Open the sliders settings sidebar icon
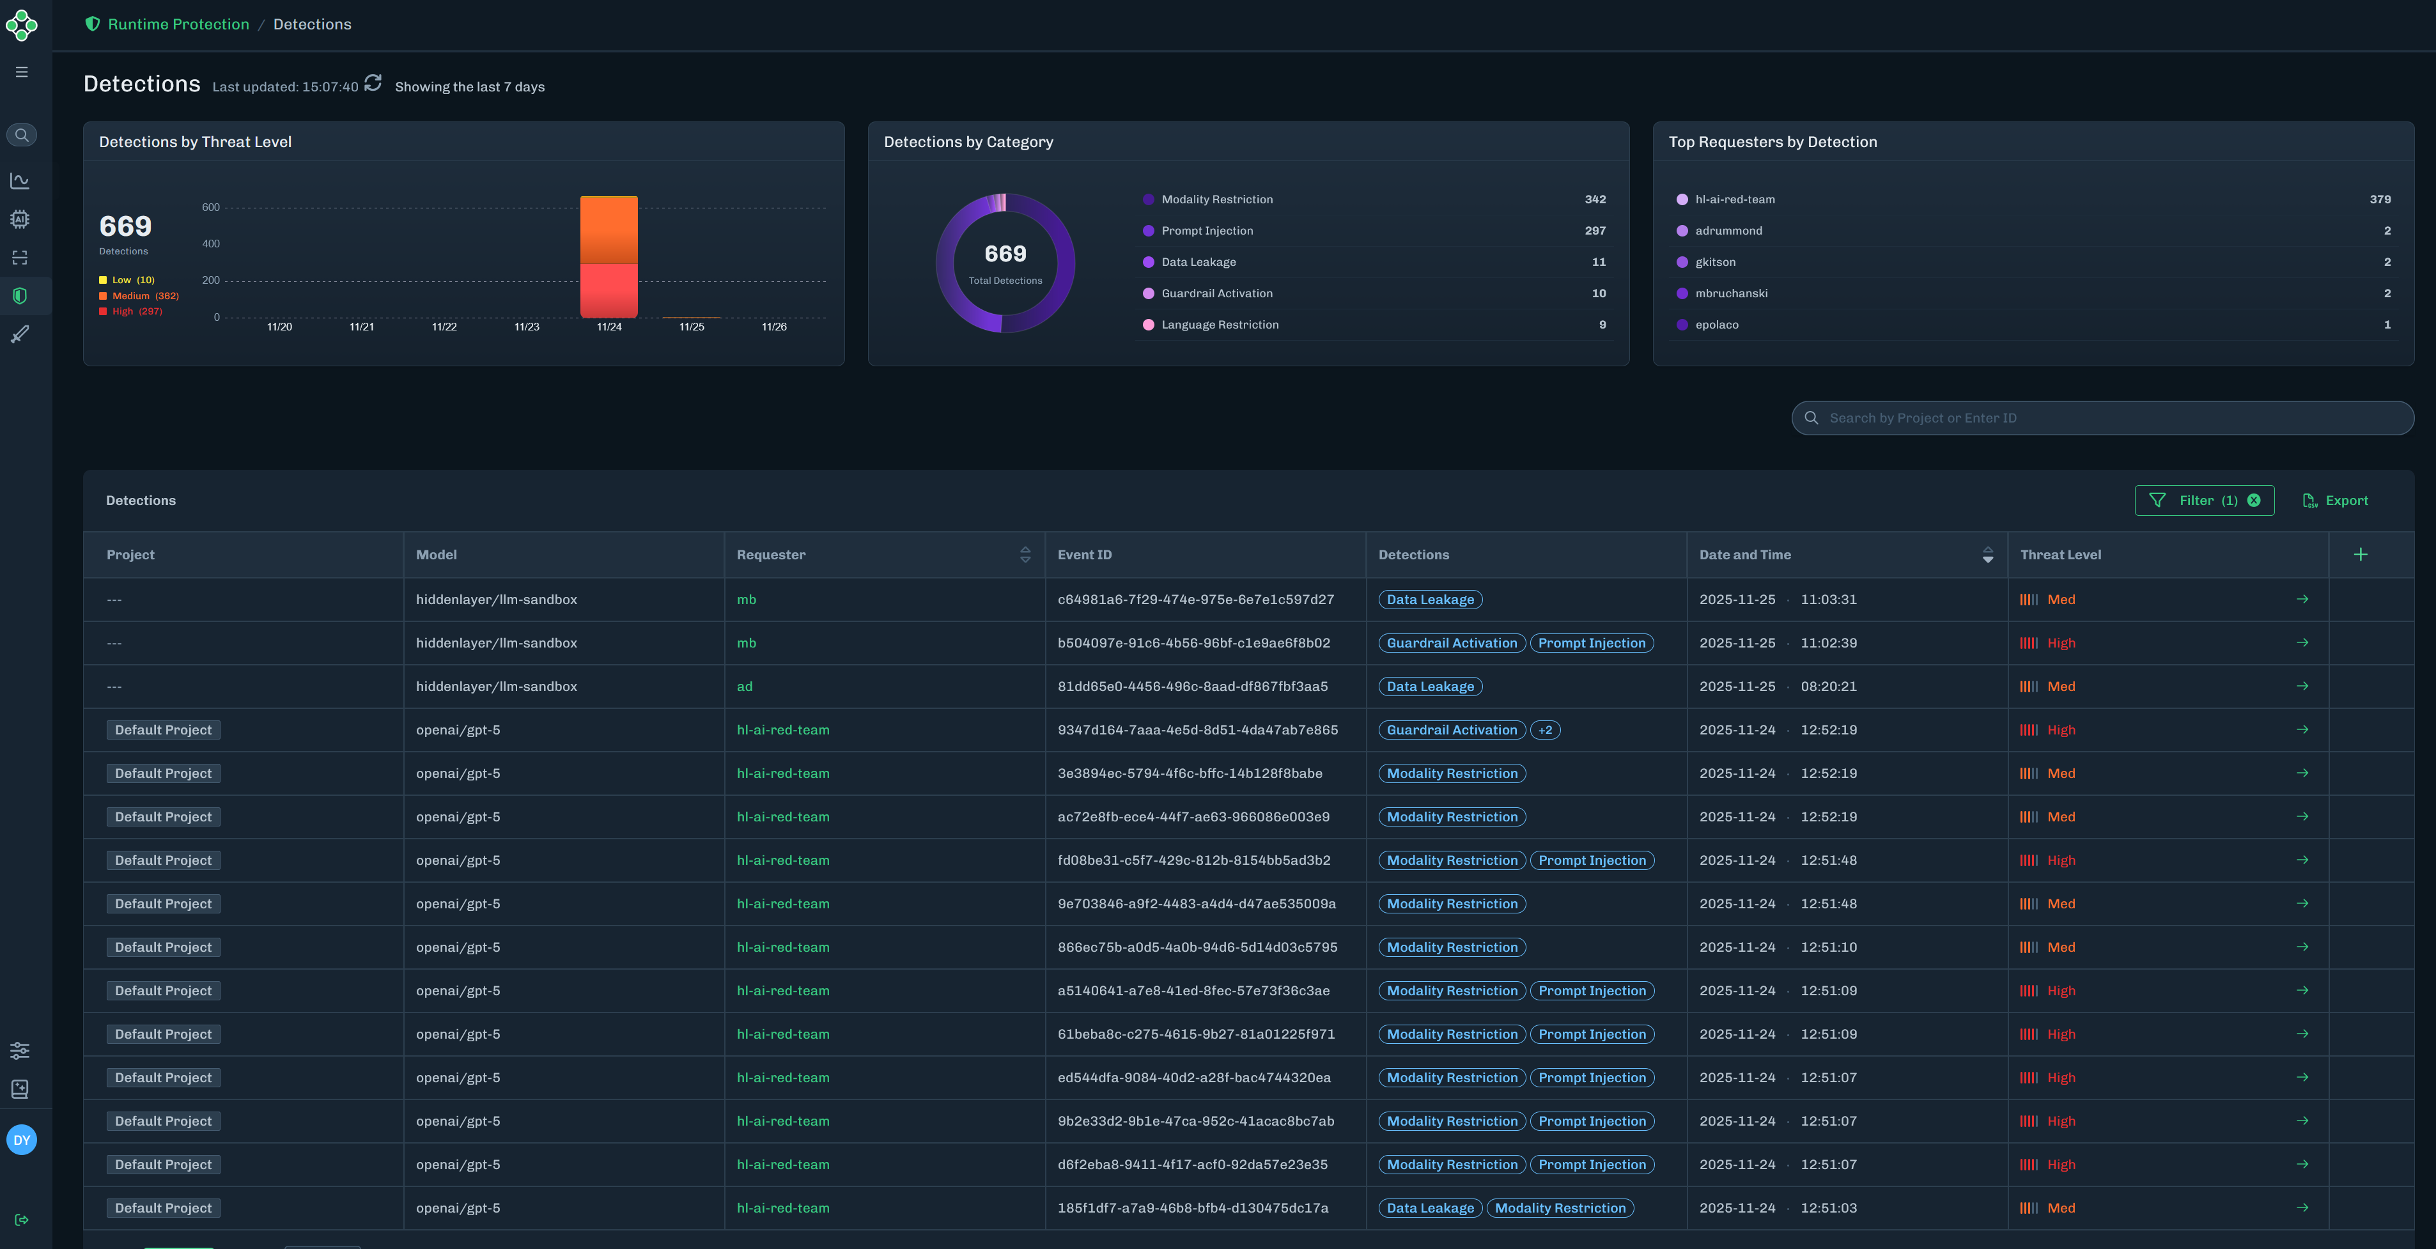Viewport: 2436px width, 1249px height. (x=20, y=1050)
